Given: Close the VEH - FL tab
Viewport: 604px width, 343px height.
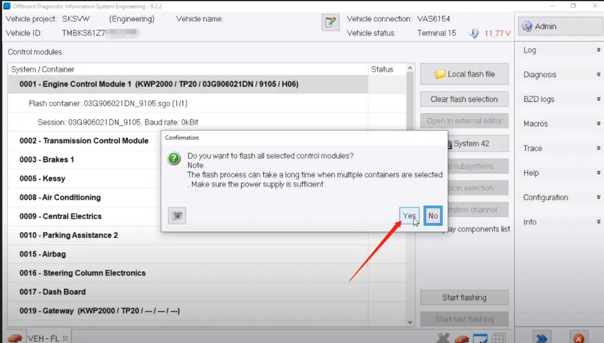Looking at the screenshot, I should coord(65,338).
